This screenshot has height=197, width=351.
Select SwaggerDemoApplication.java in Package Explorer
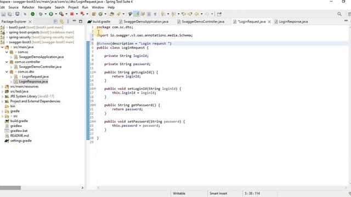pos(41,57)
